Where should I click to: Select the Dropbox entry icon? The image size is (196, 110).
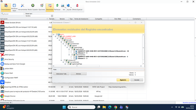pos(2,82)
